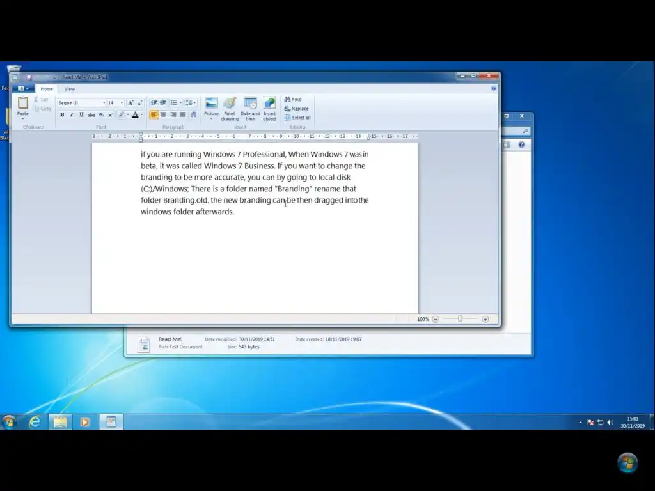Image resolution: width=655 pixels, height=491 pixels.
Task: Open Windows Explorer from the taskbar
Action: (x=60, y=422)
